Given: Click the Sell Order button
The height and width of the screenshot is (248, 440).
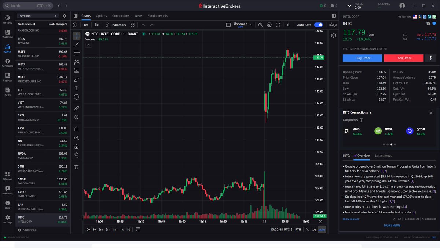Looking at the screenshot, I should tap(404, 58).
